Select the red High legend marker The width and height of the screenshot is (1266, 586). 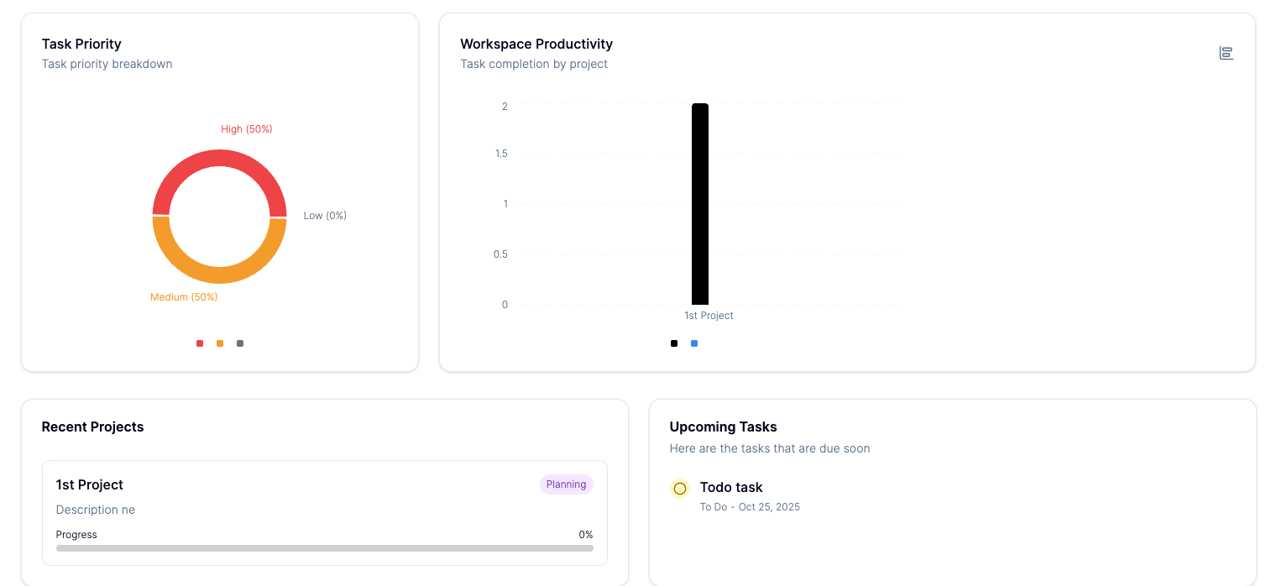coord(199,343)
